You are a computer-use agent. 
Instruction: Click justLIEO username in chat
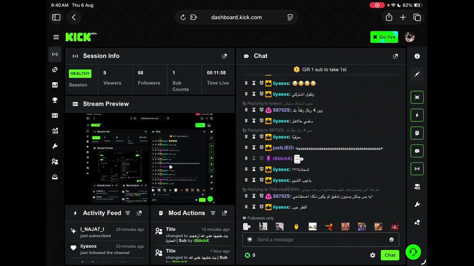point(283,147)
